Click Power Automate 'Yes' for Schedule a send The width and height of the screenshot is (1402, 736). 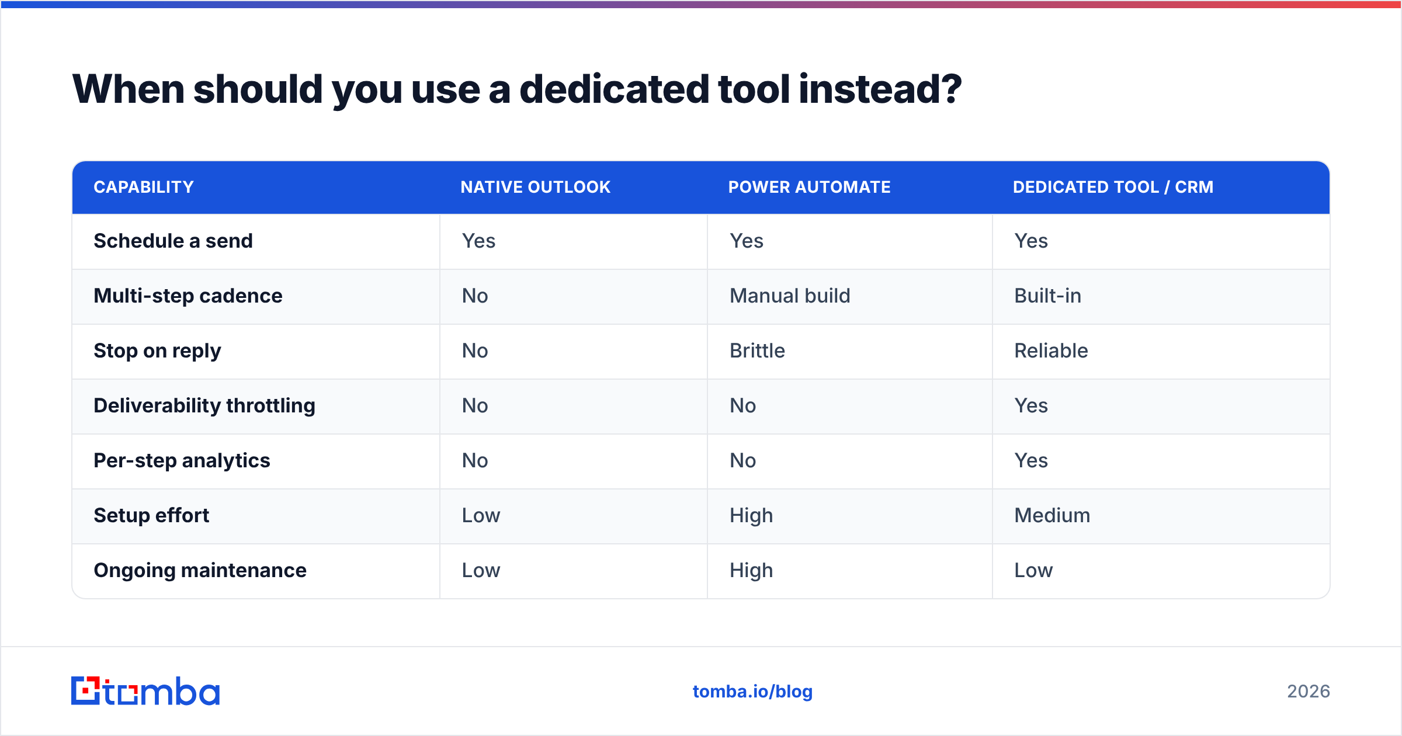[x=746, y=241]
